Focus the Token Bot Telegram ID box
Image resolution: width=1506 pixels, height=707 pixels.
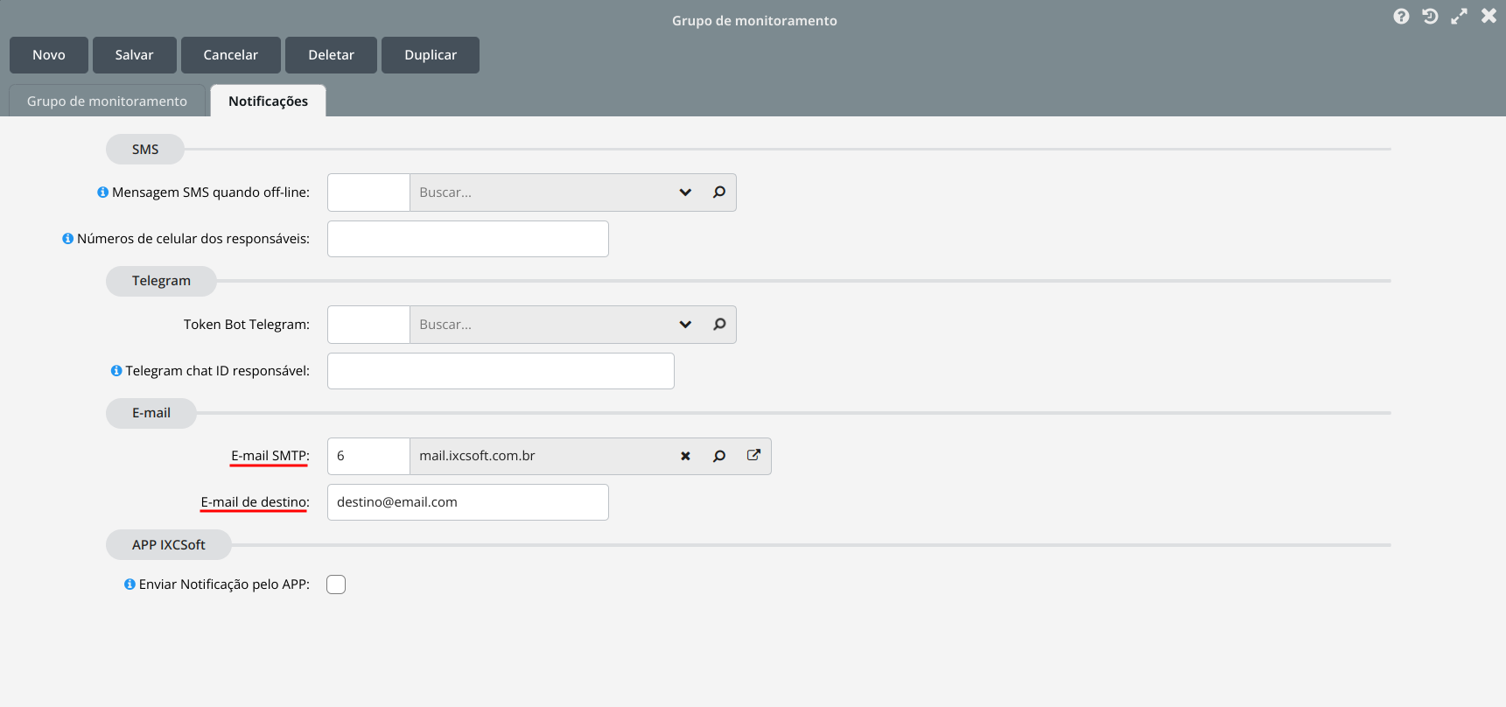click(368, 325)
